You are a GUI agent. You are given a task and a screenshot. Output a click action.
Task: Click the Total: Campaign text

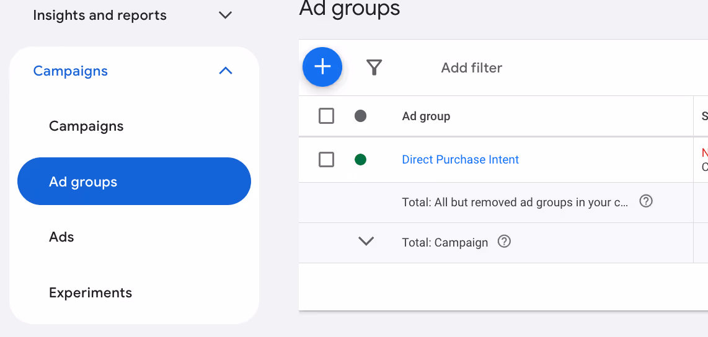[x=445, y=243]
